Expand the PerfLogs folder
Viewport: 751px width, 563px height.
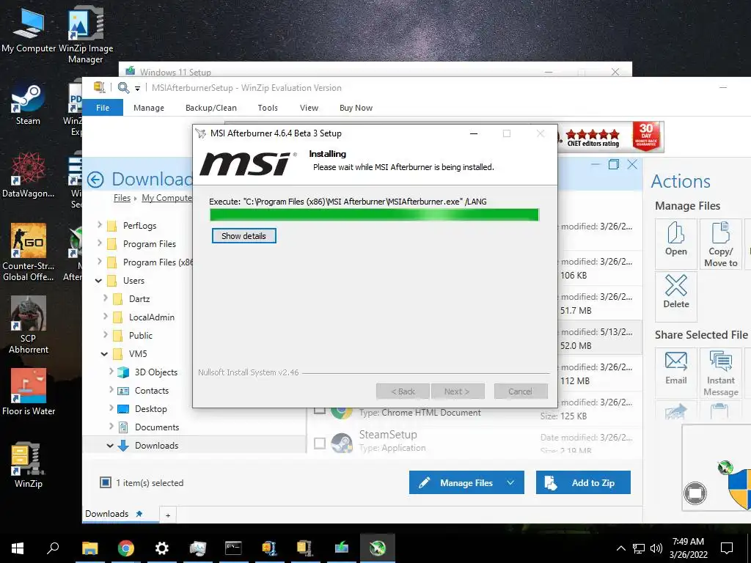(x=100, y=224)
